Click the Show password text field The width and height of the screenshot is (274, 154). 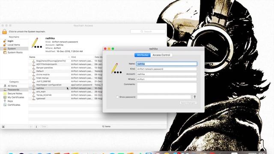pos(164,97)
